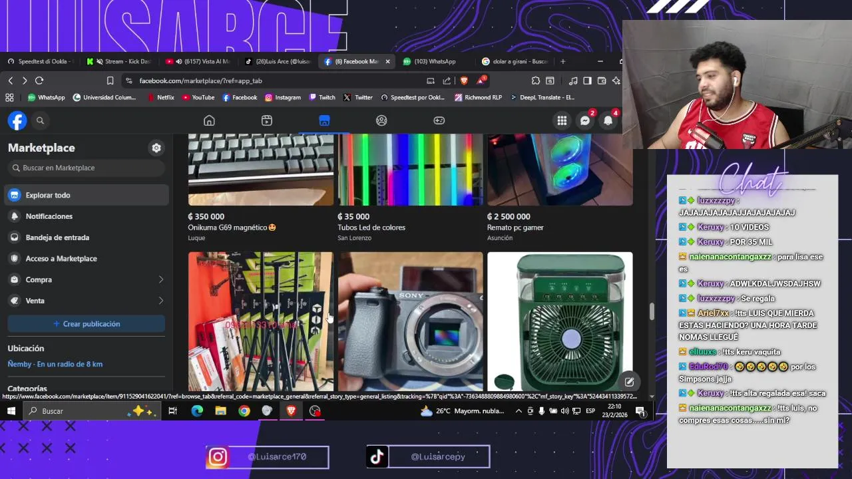Launch Microsoft Edge from the taskbar
The width and height of the screenshot is (852, 479).
(x=197, y=411)
